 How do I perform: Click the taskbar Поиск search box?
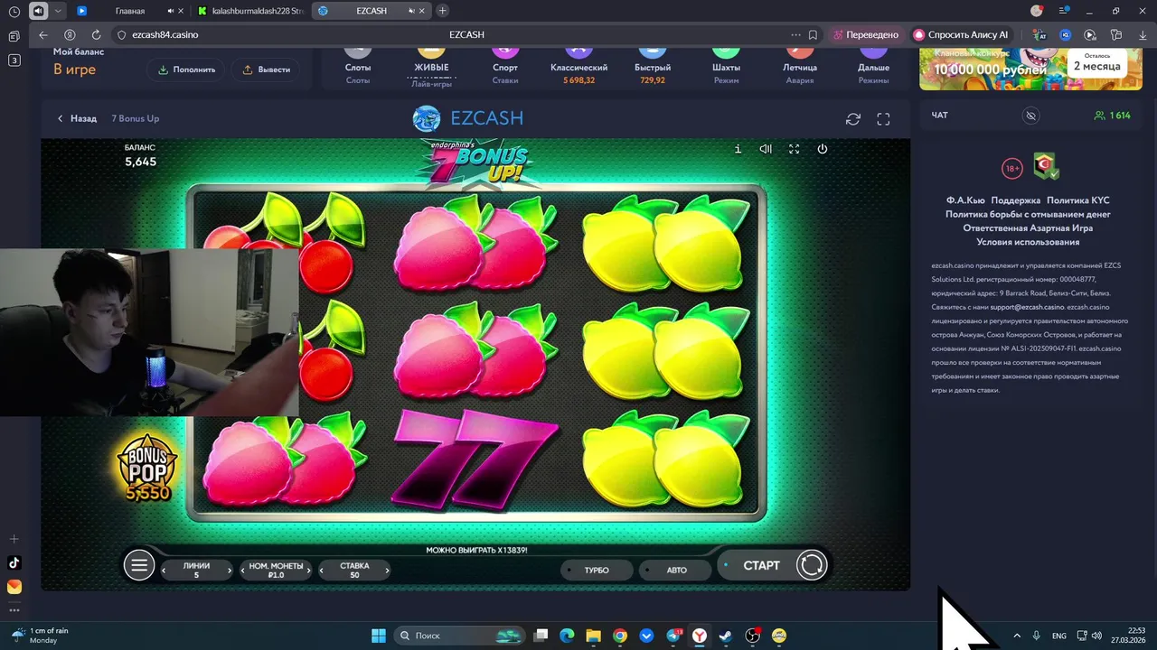[460, 636]
